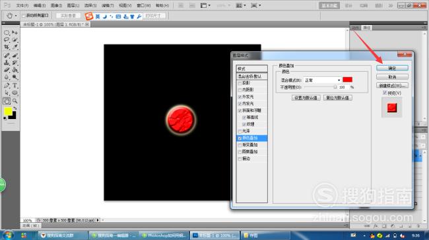This screenshot has height=240, width=429.
Task: Open Sogou input wrench settings icon
Action: pos(139,16)
